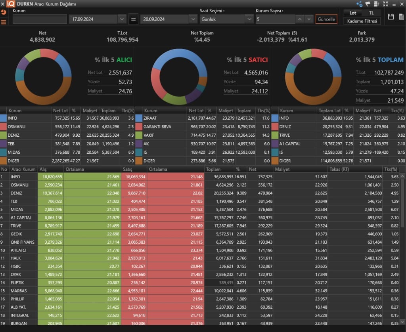
Task: Click the red OSMANLI color swatch
Action: click(3, 126)
